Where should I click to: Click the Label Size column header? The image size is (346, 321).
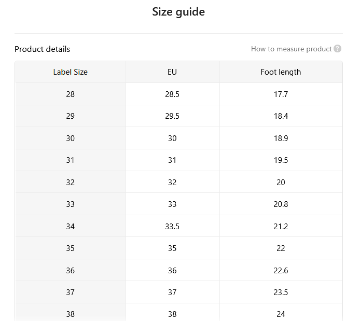click(71, 72)
